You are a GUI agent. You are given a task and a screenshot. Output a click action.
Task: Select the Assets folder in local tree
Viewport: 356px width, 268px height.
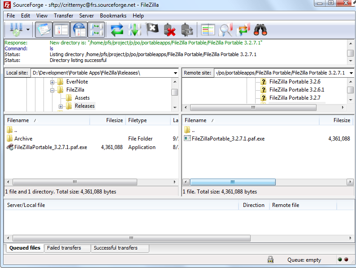[82, 98]
